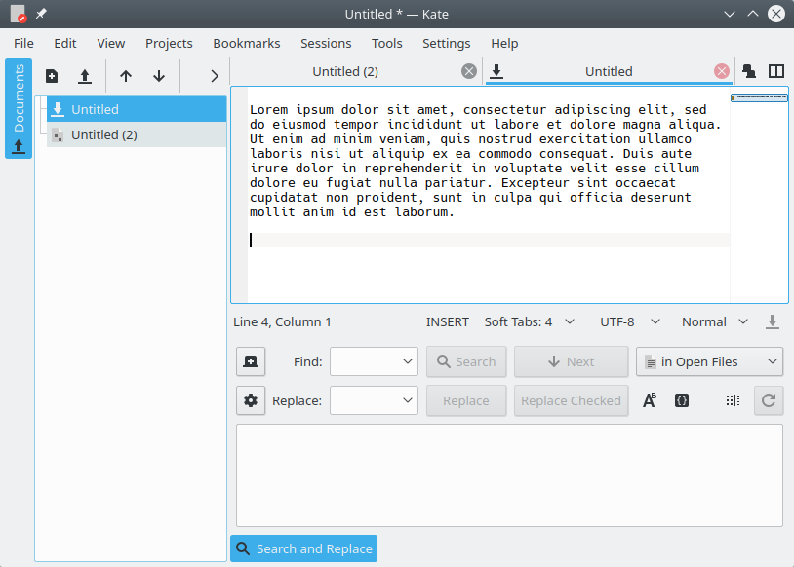This screenshot has height=567, width=794.
Task: Click the editor minimap scrollbar
Action: 759,195
